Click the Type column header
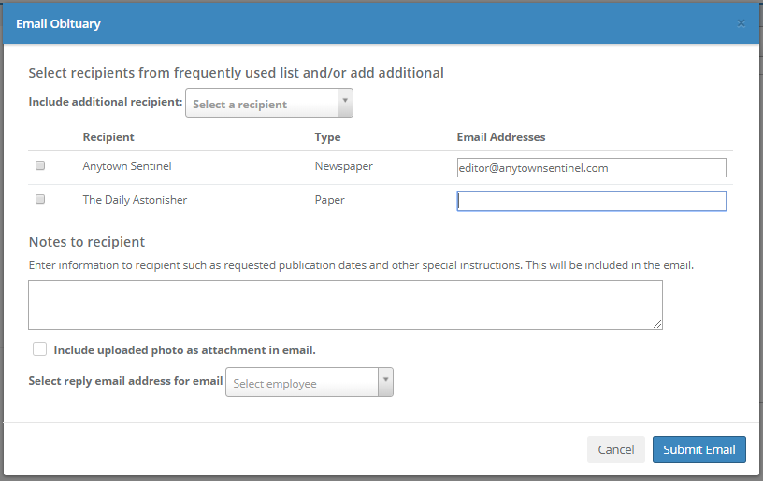The width and height of the screenshot is (763, 481). [x=327, y=137]
